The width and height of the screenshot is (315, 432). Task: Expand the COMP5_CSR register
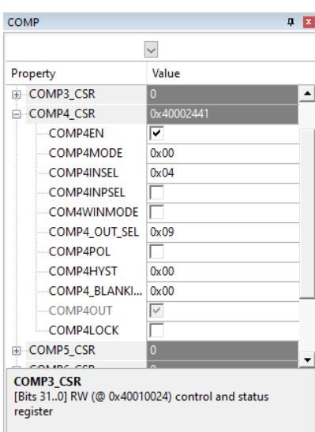point(17,351)
